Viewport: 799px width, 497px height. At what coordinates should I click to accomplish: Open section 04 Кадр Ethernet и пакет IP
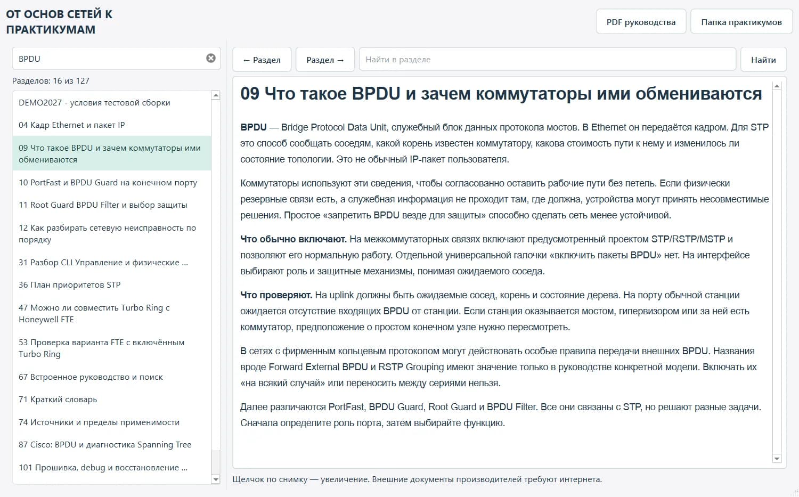[111, 125]
